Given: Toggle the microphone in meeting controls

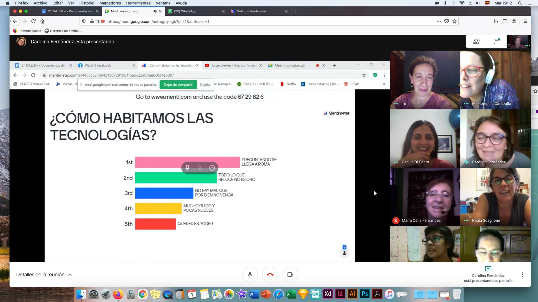Looking at the screenshot, I should [250, 275].
